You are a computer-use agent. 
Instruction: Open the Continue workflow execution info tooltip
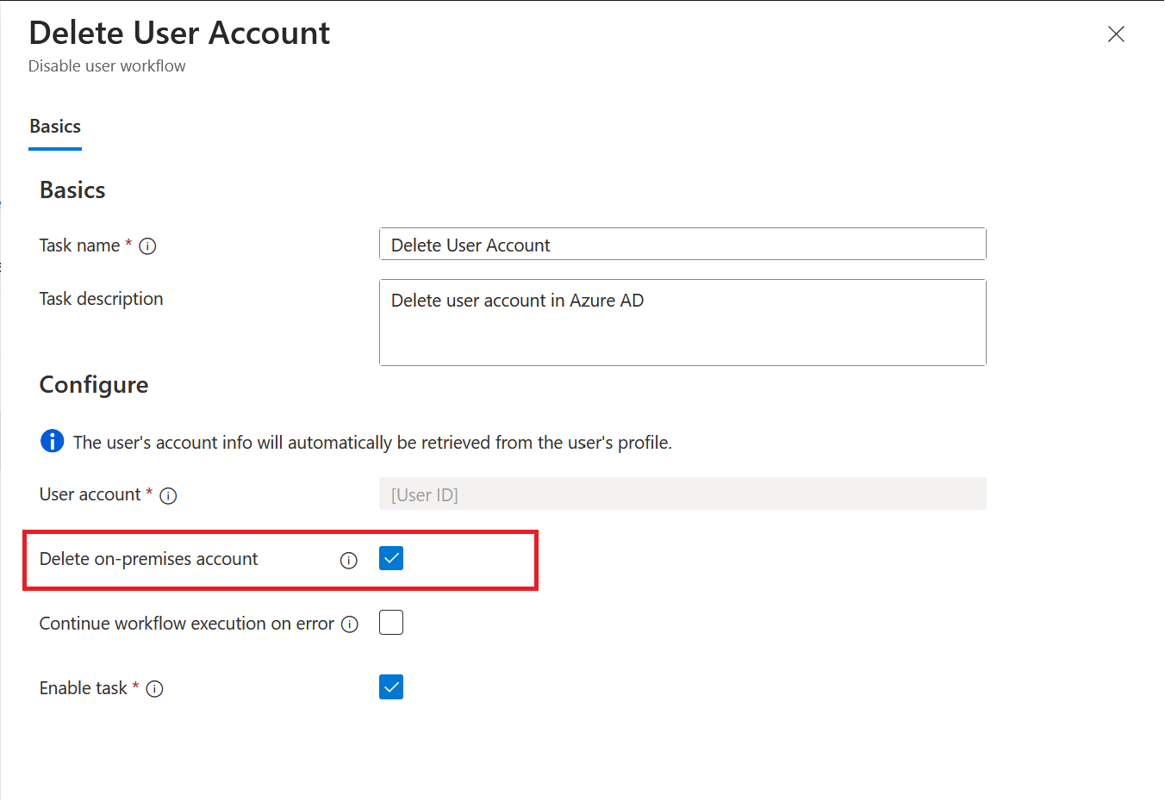tap(348, 623)
